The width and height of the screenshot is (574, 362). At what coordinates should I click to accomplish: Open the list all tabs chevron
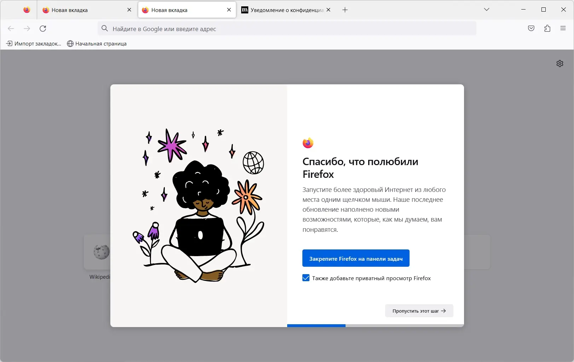pos(487,10)
